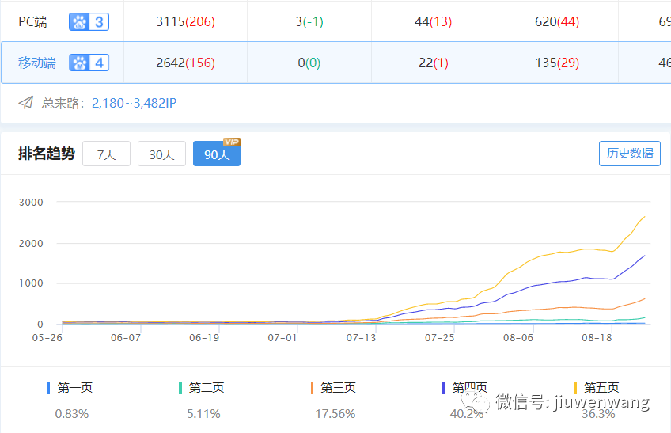
Task: Click the orange 第三页 legend color bar
Action: [312, 388]
